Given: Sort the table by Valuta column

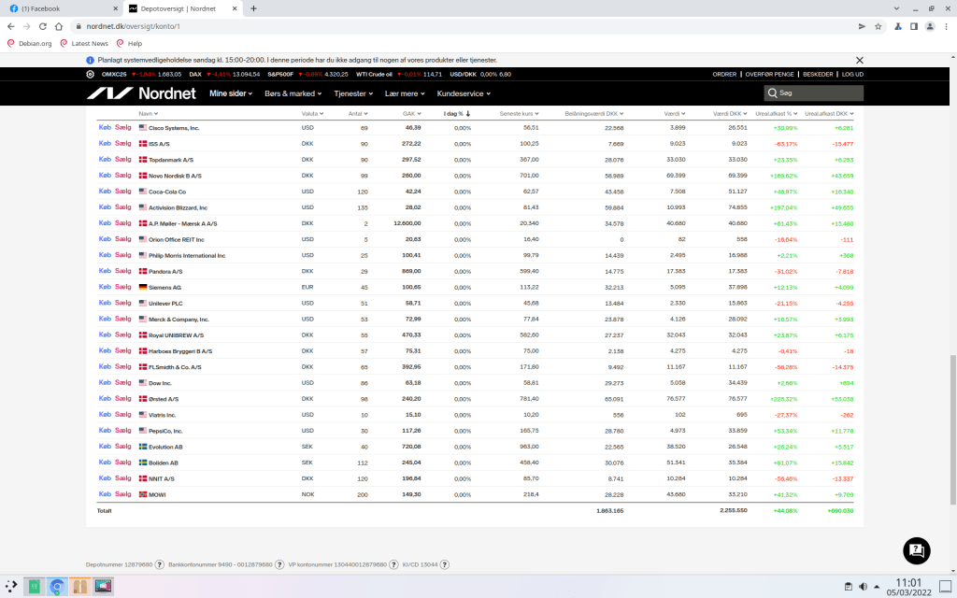Looking at the screenshot, I should 309,113.
